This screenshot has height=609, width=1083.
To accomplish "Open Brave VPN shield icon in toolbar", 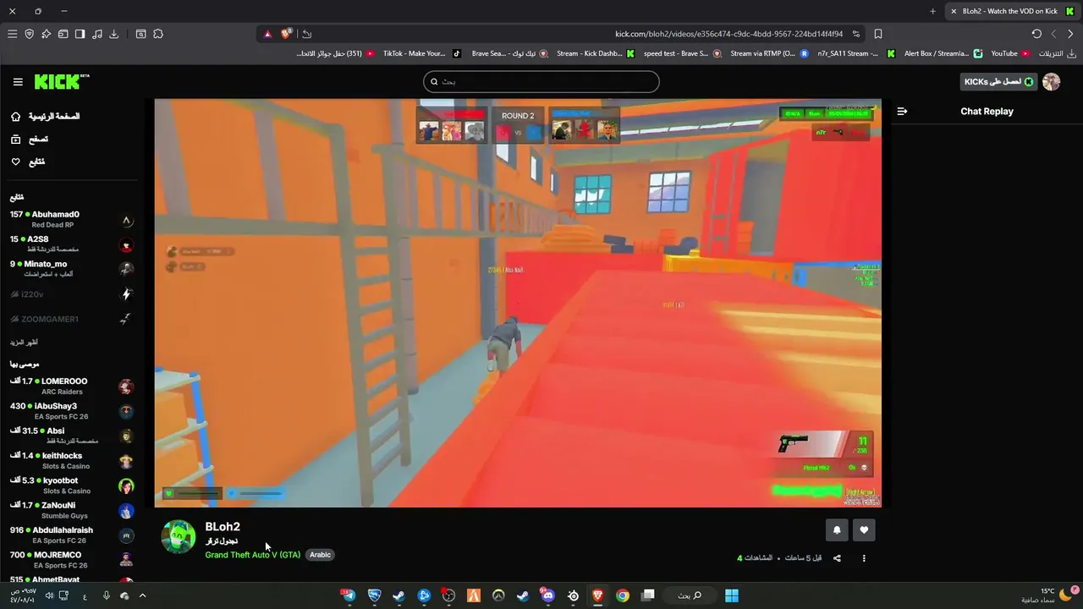I will click(x=29, y=34).
